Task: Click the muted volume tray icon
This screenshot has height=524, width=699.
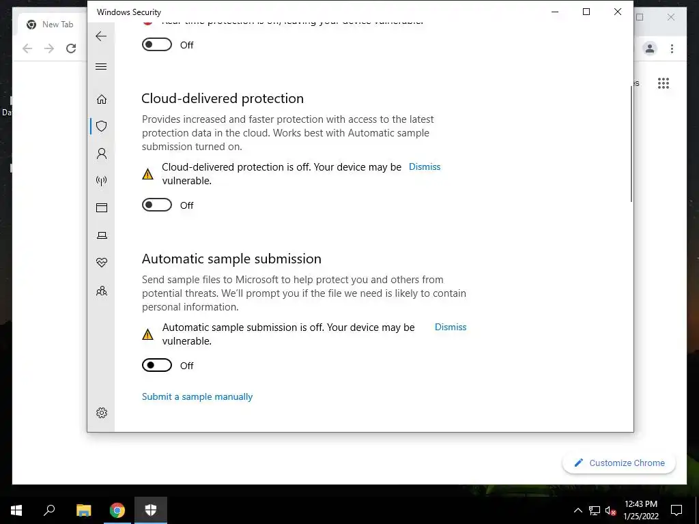Action: 610,510
